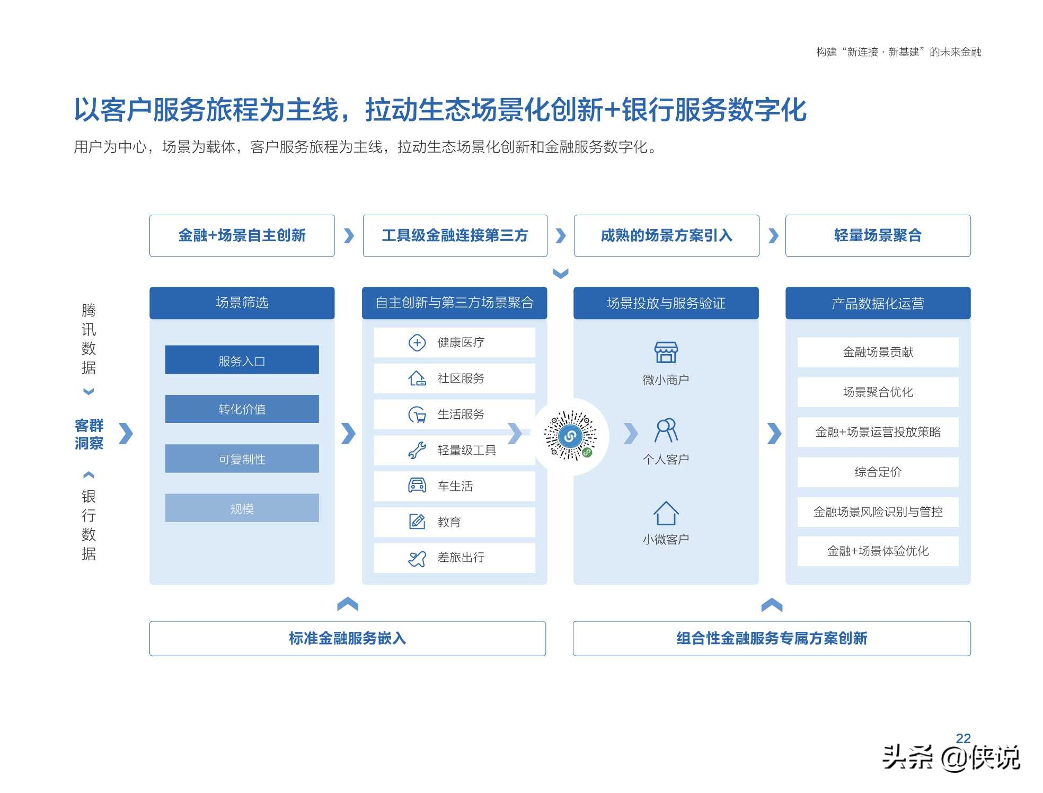Click chevron between 场景筛选 and second column
Viewport: 1043px width, 793px height.
348,433
